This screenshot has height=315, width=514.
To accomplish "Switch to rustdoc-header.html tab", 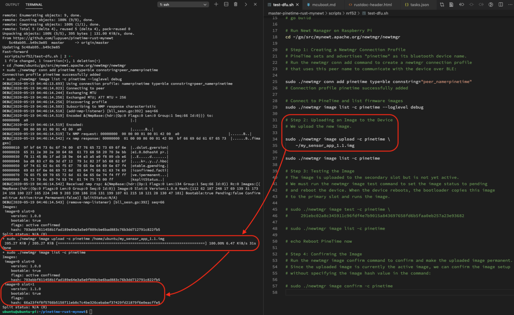I will click(x=372, y=5).
